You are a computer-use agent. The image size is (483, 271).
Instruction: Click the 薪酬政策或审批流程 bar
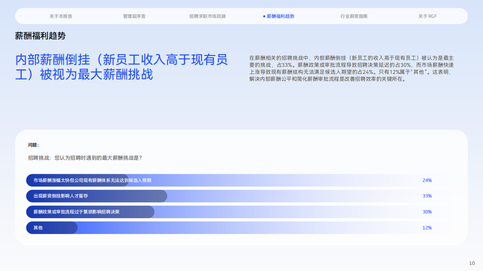coord(78,212)
